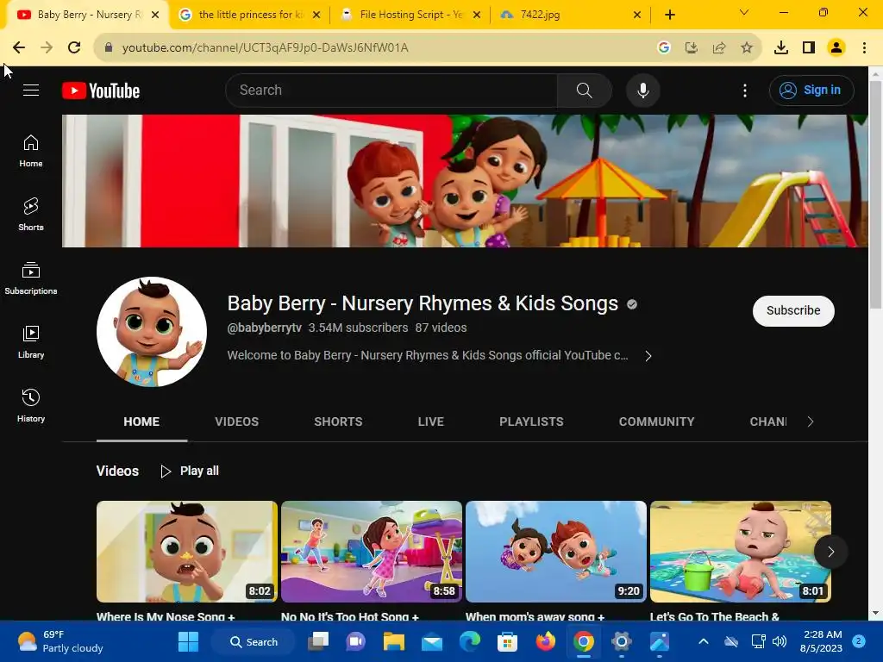Show more channel tabs with right chevron
The width and height of the screenshot is (883, 662).
click(x=811, y=422)
